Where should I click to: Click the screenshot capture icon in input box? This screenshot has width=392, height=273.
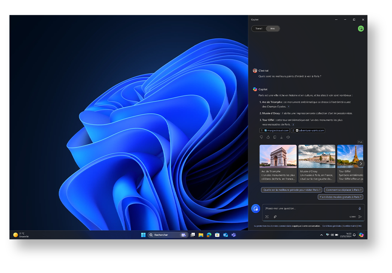coord(267,217)
